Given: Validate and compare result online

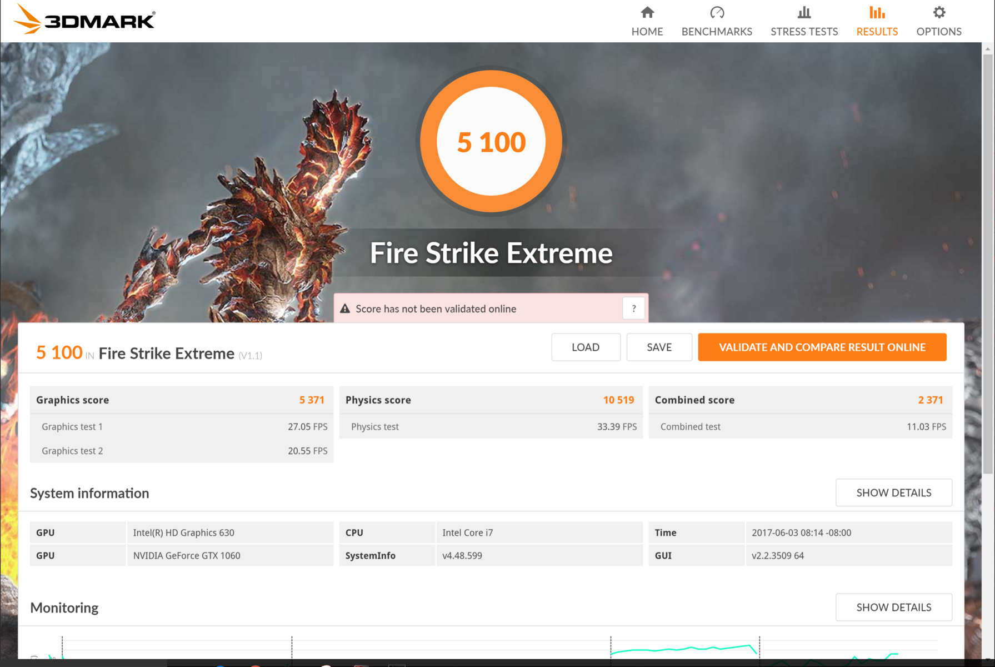Looking at the screenshot, I should click(x=822, y=347).
